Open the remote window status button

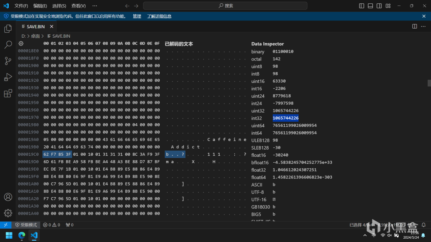[6, 225]
